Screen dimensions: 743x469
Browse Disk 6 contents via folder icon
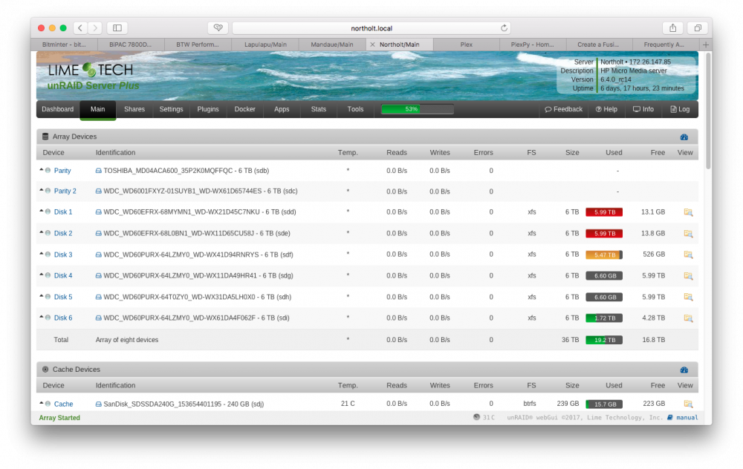coord(688,318)
